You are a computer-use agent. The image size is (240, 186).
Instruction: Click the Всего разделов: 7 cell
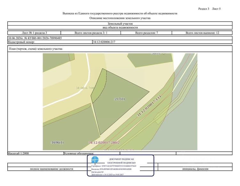point(146,33)
